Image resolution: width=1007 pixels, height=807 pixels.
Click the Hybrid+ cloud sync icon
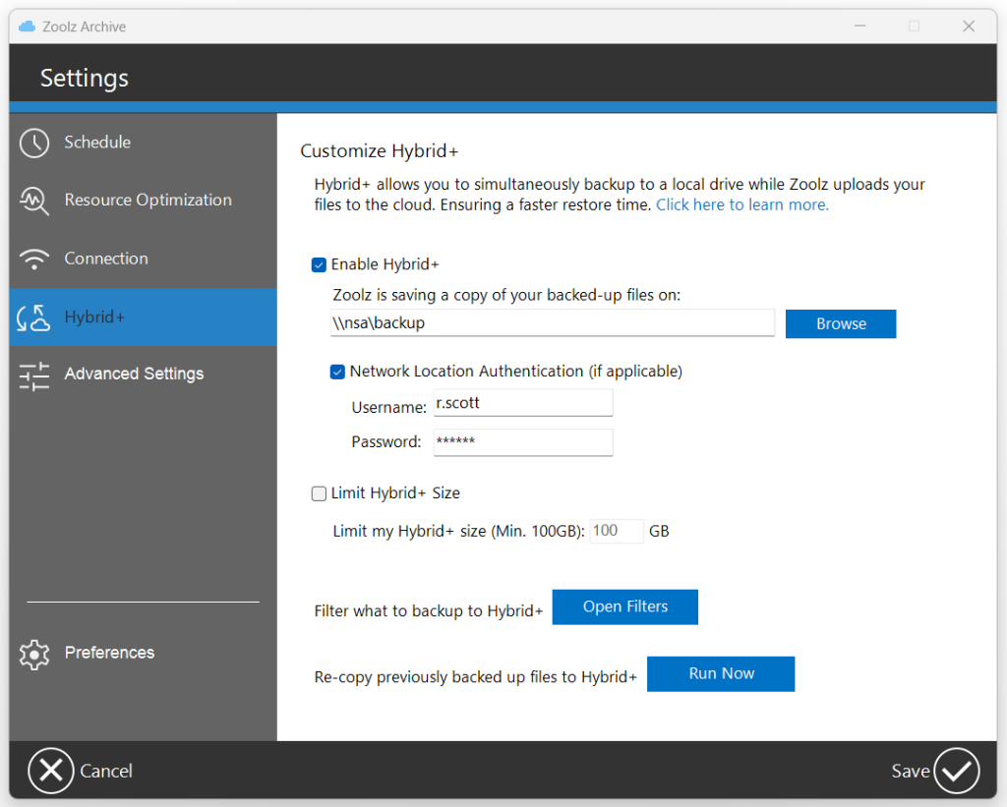pos(34,317)
